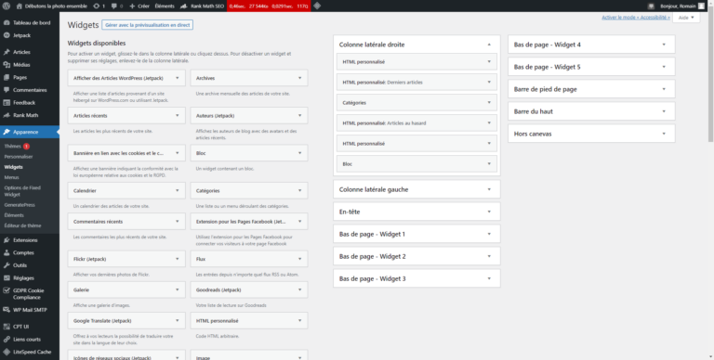714x360 pixels.
Task: Open Commentaires in the sidebar
Action: [x=30, y=90]
